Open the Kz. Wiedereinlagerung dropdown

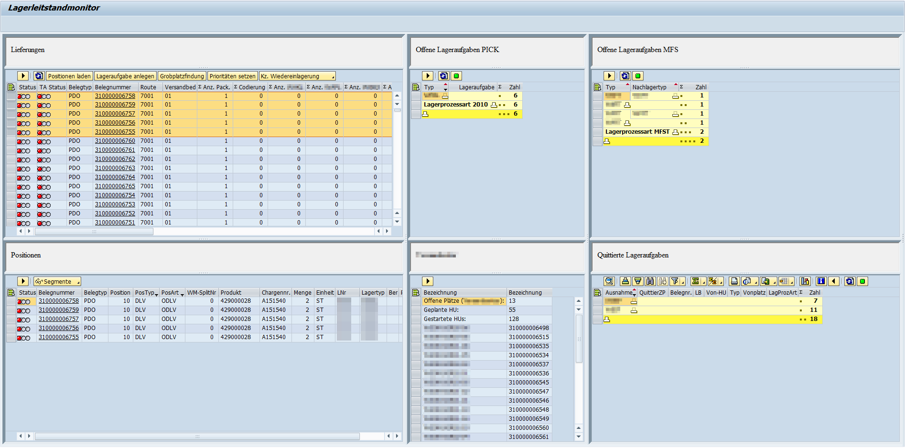[x=297, y=76]
